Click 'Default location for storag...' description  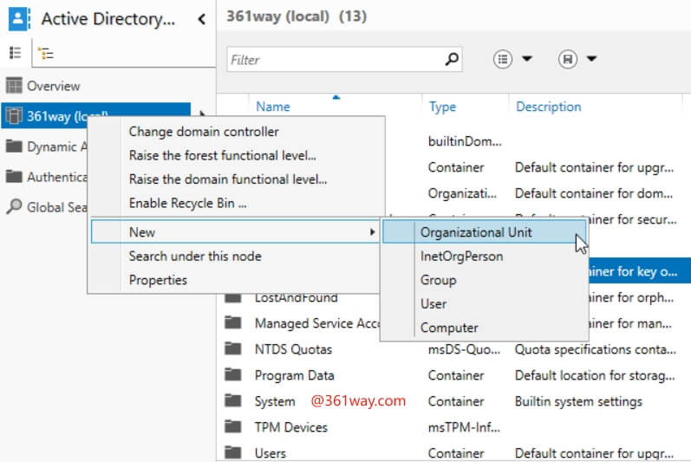click(x=595, y=375)
